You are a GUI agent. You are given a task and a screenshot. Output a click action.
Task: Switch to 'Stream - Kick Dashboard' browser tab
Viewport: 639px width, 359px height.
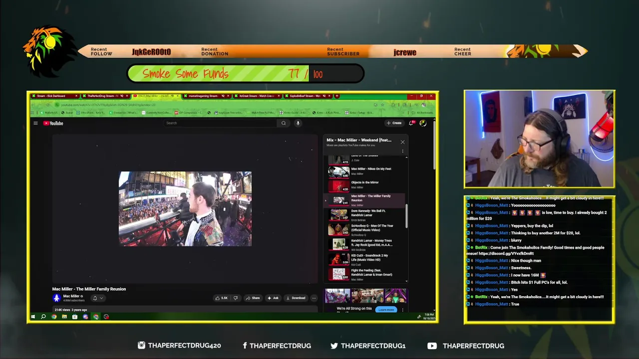pos(55,96)
